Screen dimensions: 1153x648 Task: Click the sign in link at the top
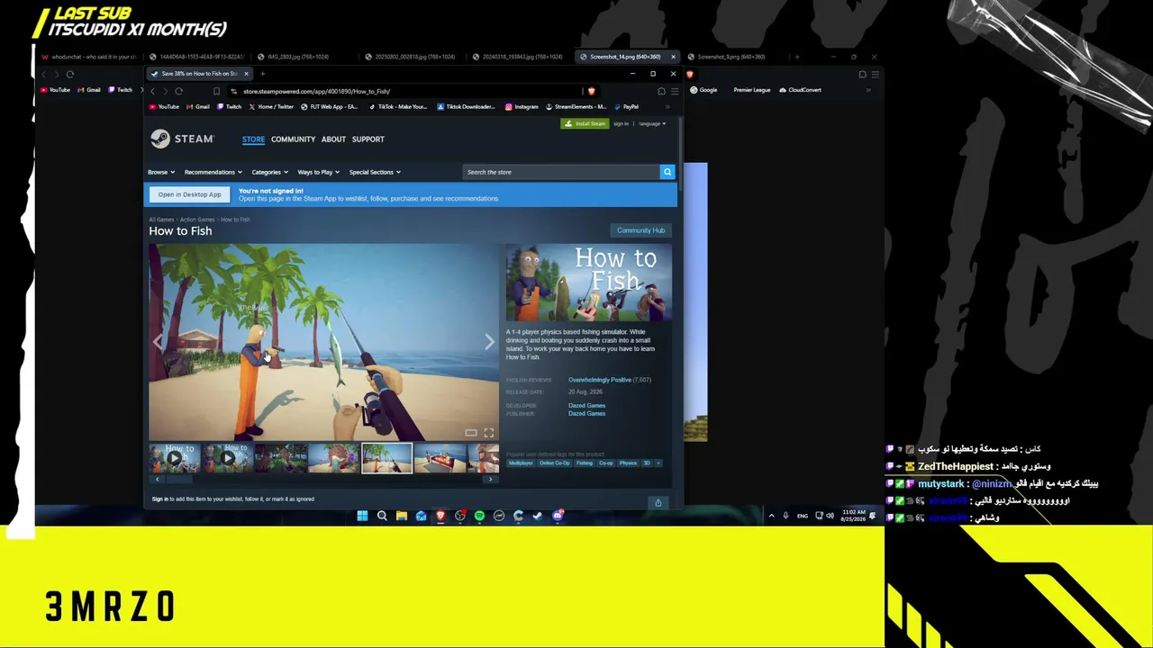click(621, 123)
